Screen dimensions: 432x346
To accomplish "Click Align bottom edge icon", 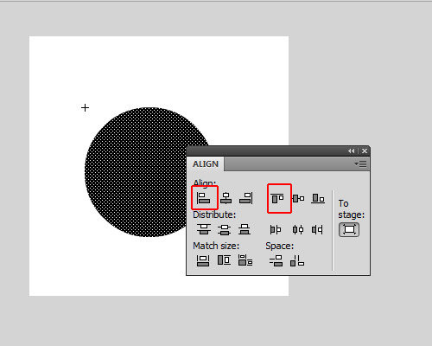I will [x=318, y=198].
